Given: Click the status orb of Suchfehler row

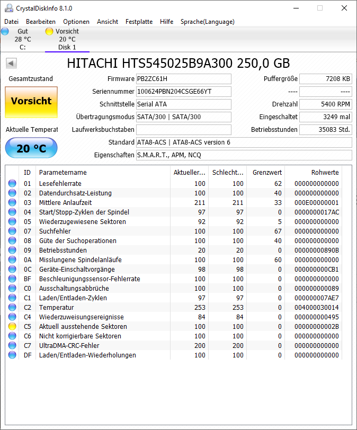Looking at the screenshot, I should point(12,231).
